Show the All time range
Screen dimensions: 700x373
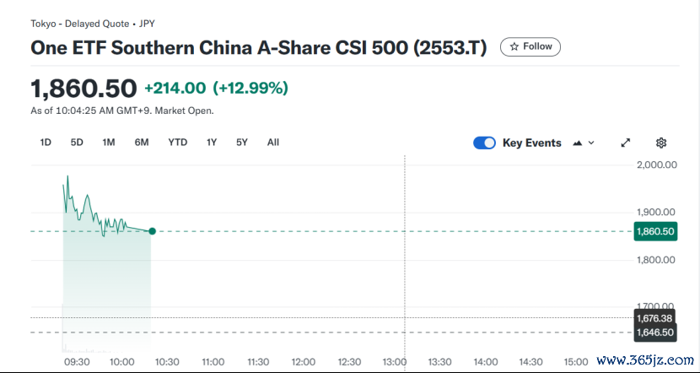tap(273, 142)
